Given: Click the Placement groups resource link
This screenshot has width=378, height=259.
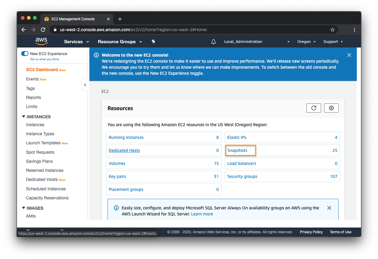Looking at the screenshot, I should (x=126, y=189).
